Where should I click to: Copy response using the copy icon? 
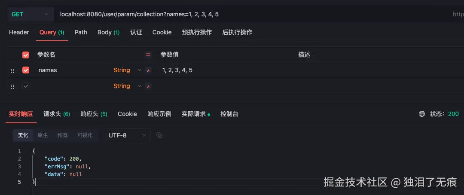point(159,135)
